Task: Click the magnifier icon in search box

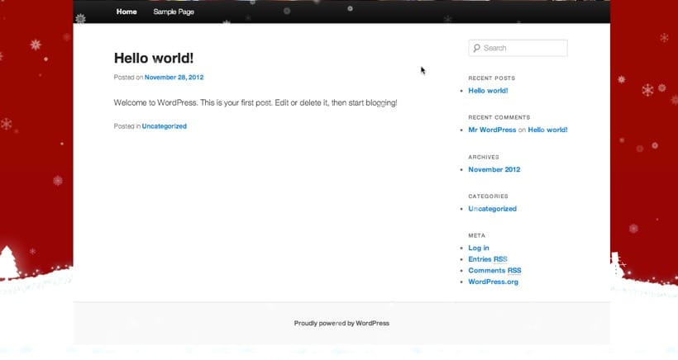Action: click(476, 48)
